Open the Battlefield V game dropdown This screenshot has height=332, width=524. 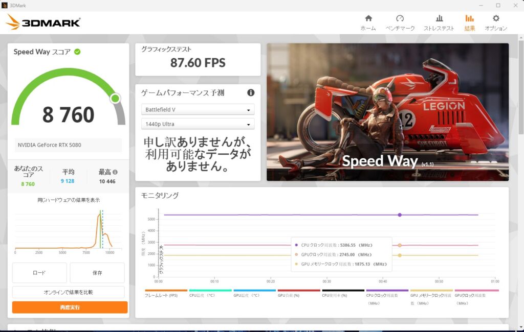click(x=198, y=109)
